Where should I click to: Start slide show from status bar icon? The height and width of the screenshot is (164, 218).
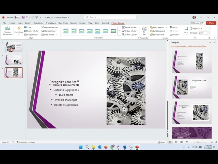pos(187,142)
